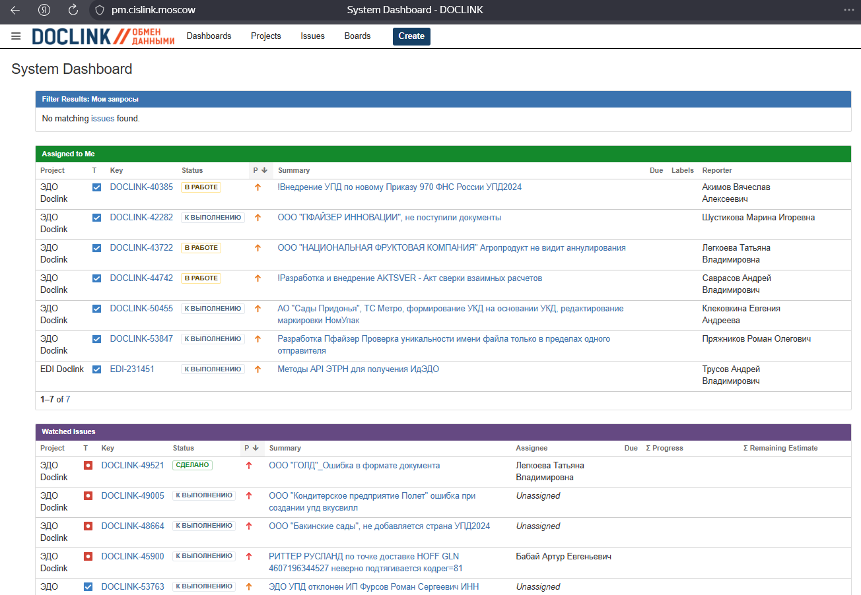Image resolution: width=861 pixels, height=595 pixels.
Task: Click the orange priority arrow for DOCLINK-42282
Action: click(258, 218)
